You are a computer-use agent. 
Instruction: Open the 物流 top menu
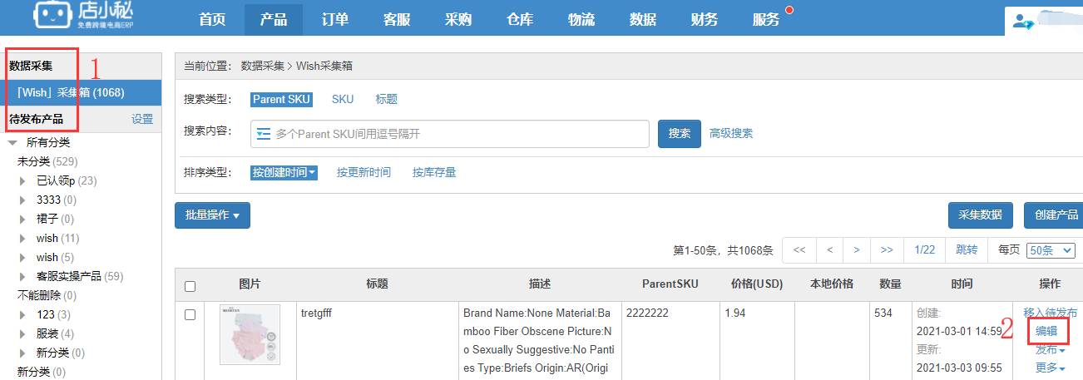581,19
